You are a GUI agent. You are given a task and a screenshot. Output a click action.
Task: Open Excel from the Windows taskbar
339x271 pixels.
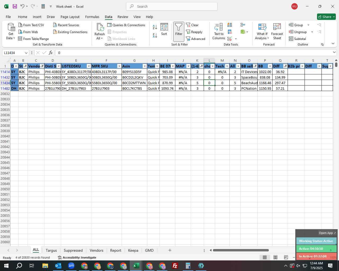[x=136, y=266]
